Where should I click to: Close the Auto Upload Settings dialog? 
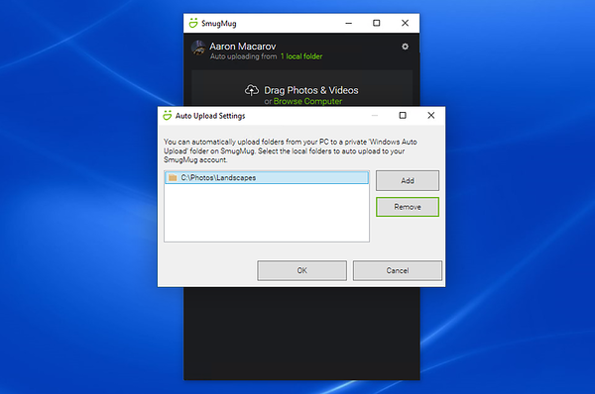tap(431, 115)
